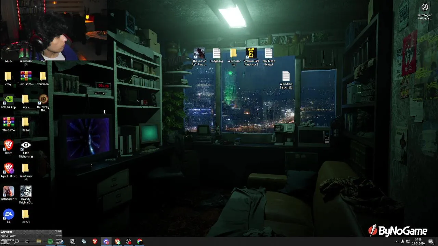Select the Divinity Original Sin shortcut

click(26, 195)
